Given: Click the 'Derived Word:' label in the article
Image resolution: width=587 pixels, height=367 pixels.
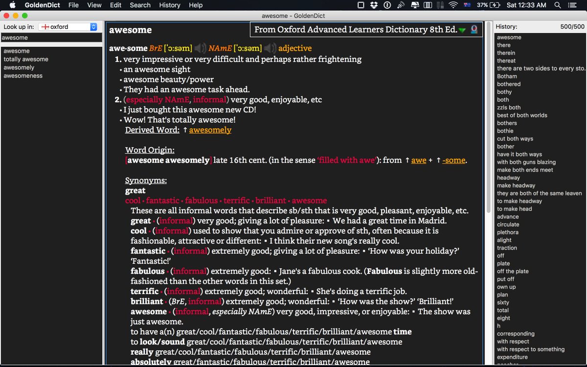Looking at the screenshot, I should pos(152,130).
